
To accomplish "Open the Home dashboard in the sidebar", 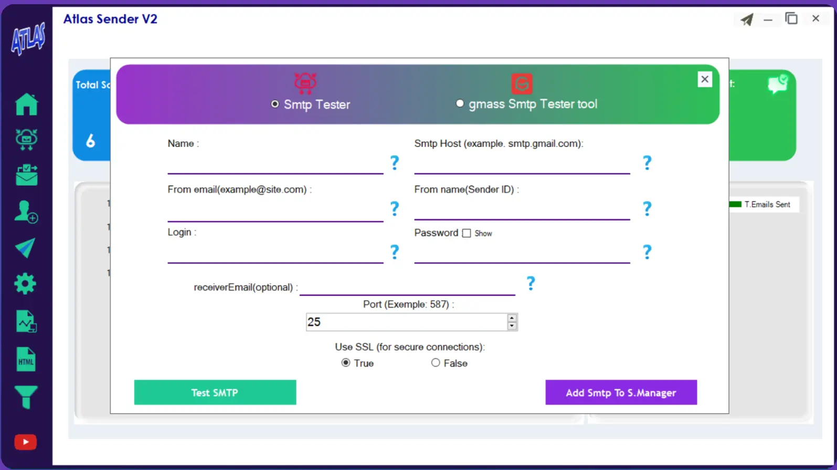I will coord(26,104).
